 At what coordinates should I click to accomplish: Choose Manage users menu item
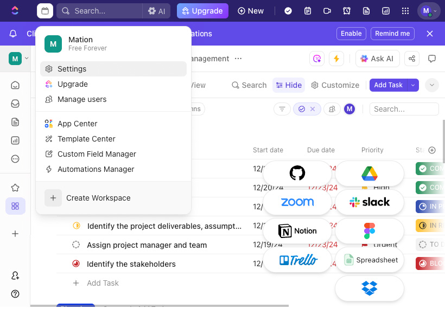point(113,99)
